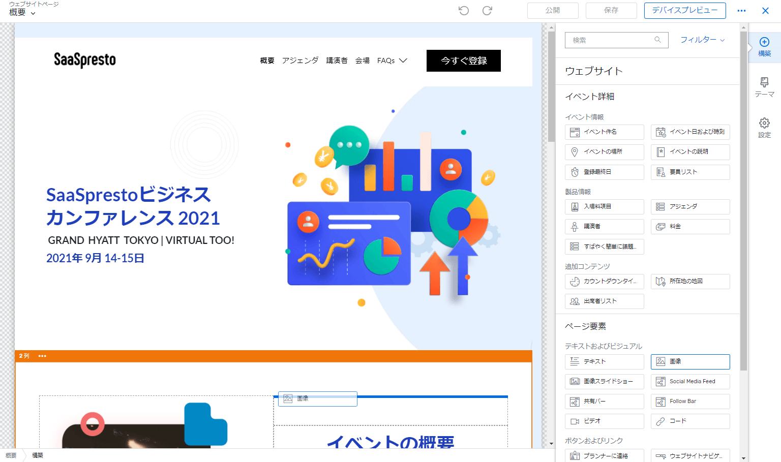
Task: Select the ビデオ widget
Action: [605, 421]
